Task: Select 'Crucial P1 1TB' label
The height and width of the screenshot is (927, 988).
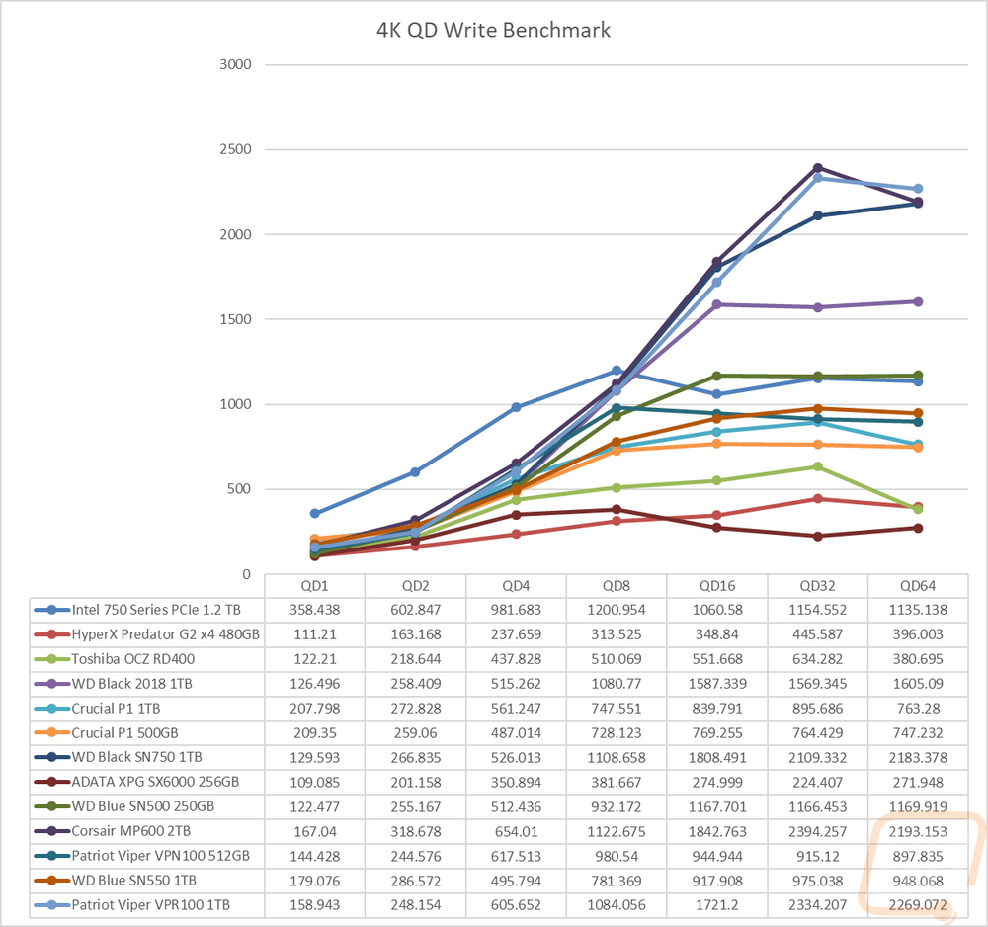Action: [116, 709]
